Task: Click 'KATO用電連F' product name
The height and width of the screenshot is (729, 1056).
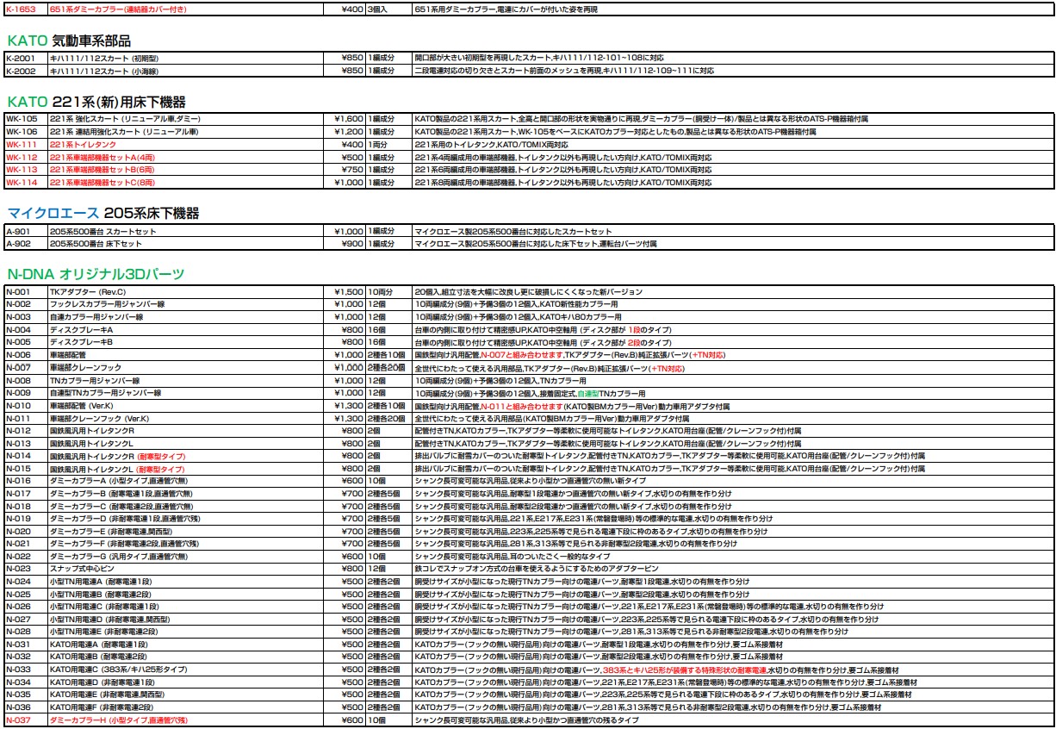Action: pyautogui.click(x=75, y=707)
